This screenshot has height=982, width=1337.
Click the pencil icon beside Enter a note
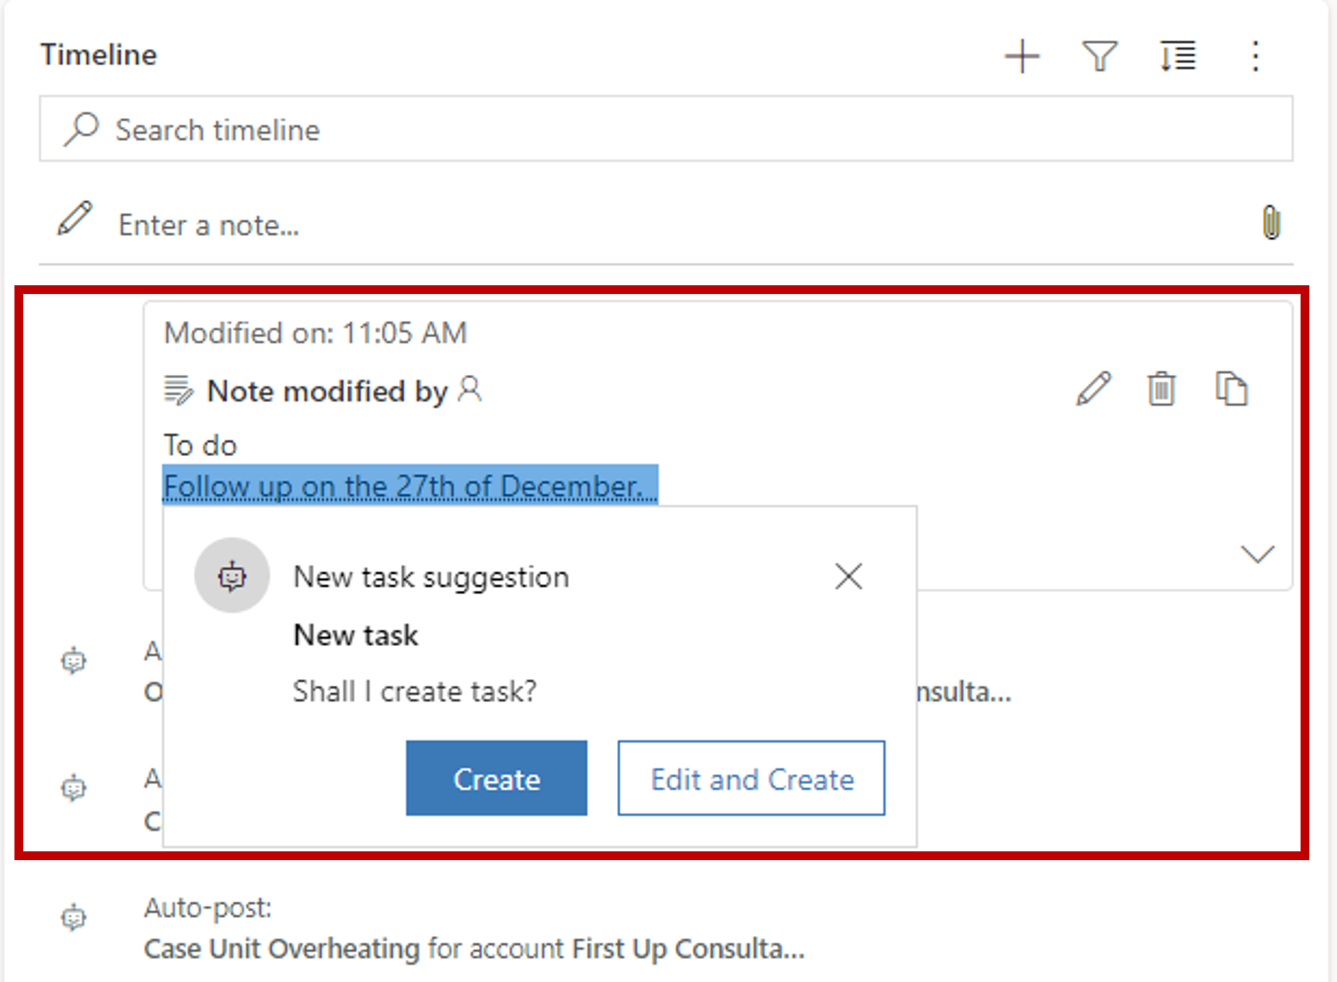coord(75,219)
